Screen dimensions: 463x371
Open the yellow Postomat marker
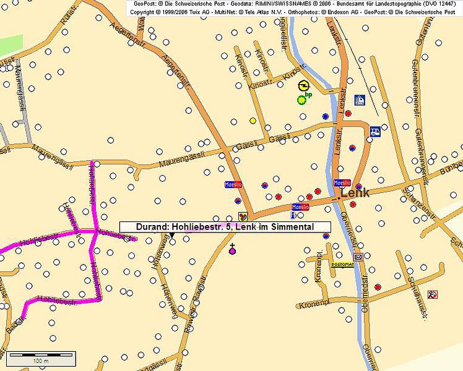coord(343,265)
